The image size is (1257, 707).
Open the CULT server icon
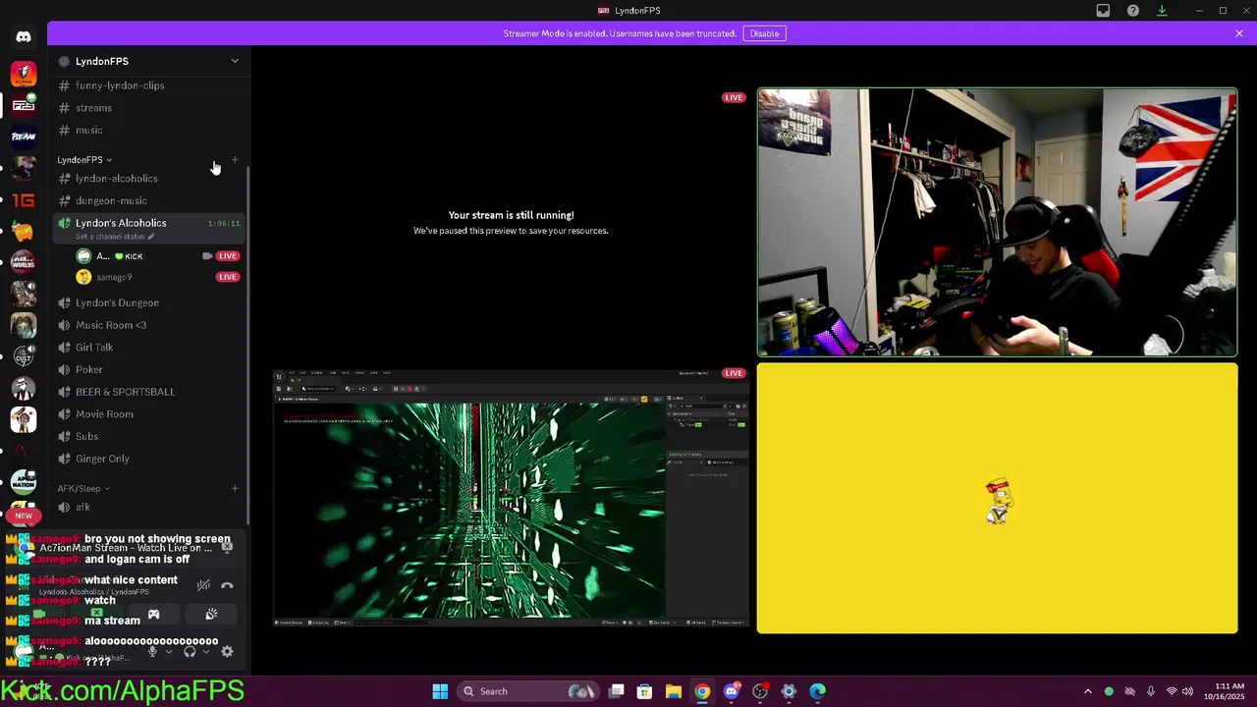pyautogui.click(x=24, y=355)
